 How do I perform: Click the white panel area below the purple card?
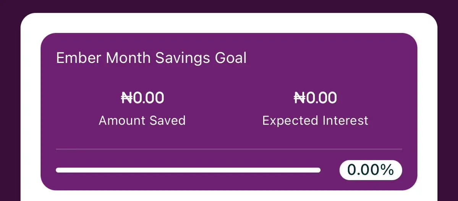point(229,195)
